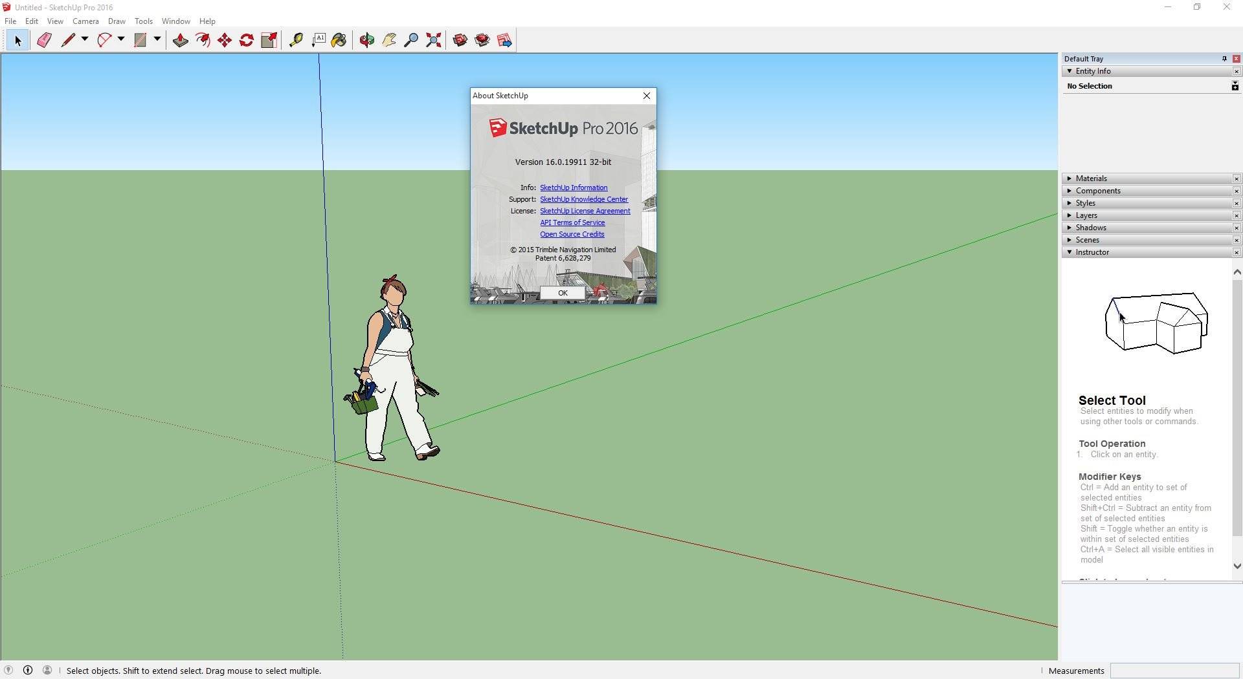Open the SketchUp Information link
1243x679 pixels.
574,188
